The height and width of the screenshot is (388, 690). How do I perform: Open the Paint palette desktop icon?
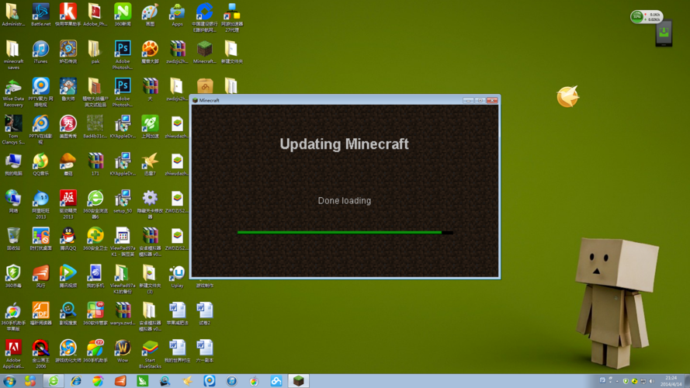pyautogui.click(x=150, y=15)
